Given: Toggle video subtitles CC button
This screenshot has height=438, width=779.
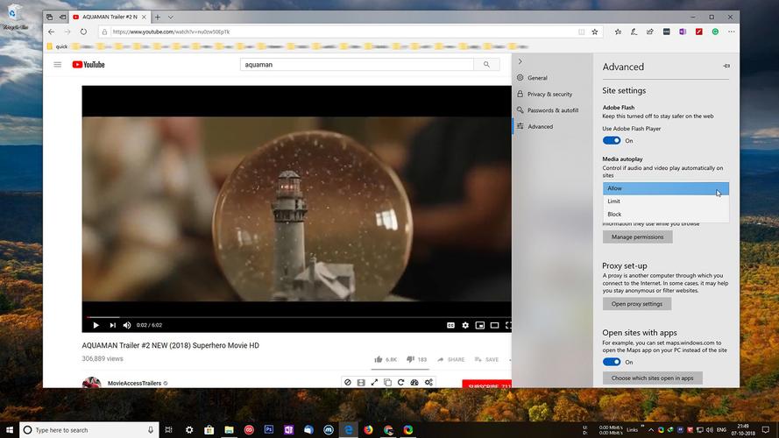Looking at the screenshot, I should [450, 325].
